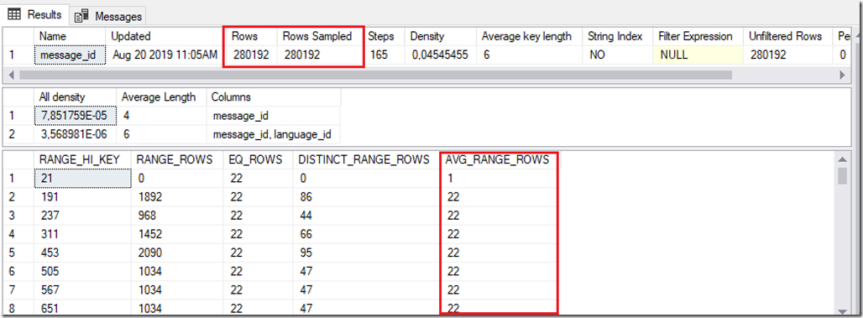Select the 7,851759E-05 density cell
The width and height of the screenshot is (863, 318).
click(x=75, y=115)
